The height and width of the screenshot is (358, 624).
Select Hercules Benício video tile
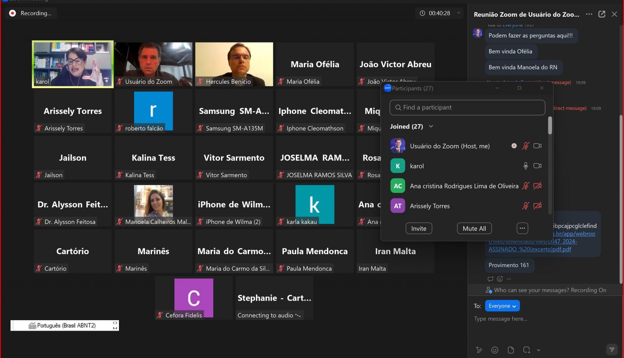[x=234, y=64]
